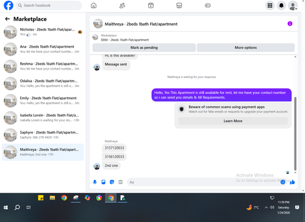Open the Notifications bell

281,5
